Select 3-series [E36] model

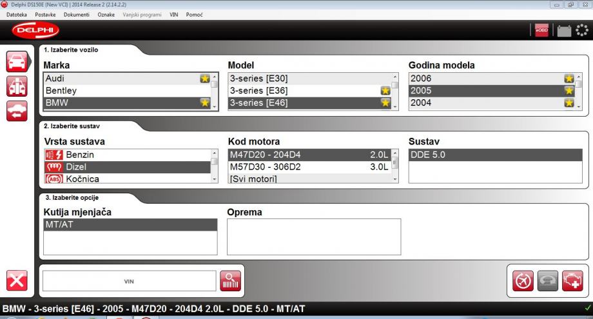[x=310, y=91]
